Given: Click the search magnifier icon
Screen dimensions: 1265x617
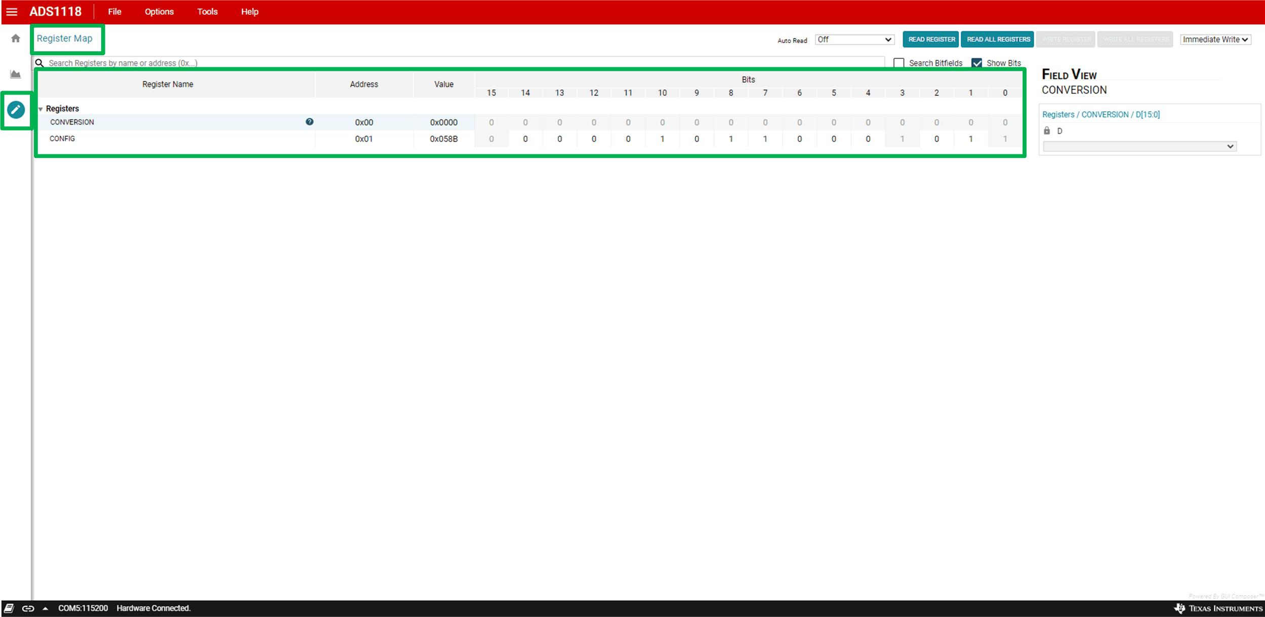Looking at the screenshot, I should pos(39,63).
